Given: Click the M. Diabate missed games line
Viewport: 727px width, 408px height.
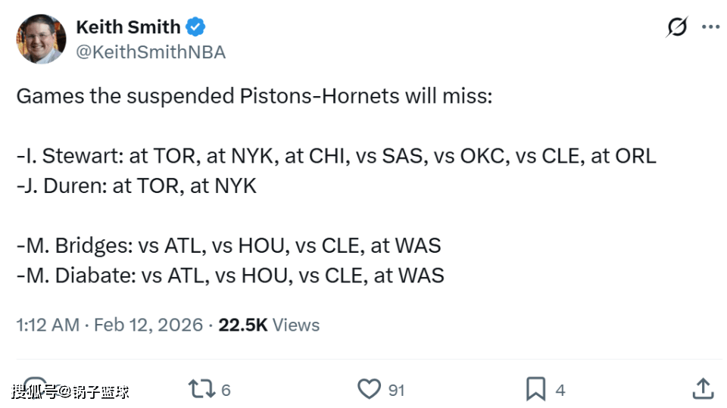Looking at the screenshot, I should (229, 275).
